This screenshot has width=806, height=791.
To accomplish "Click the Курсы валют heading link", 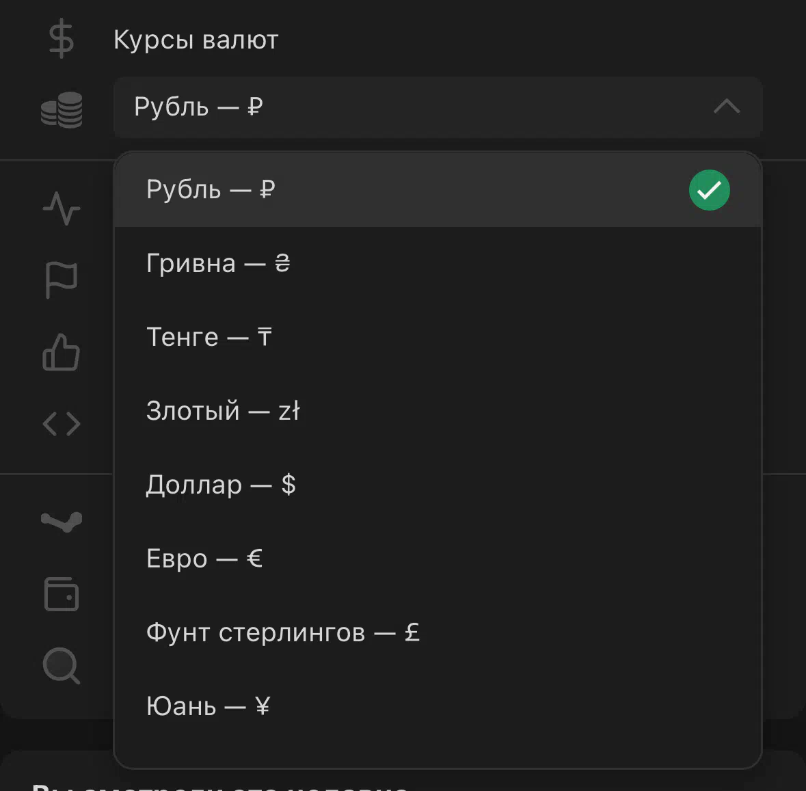I will click(196, 40).
